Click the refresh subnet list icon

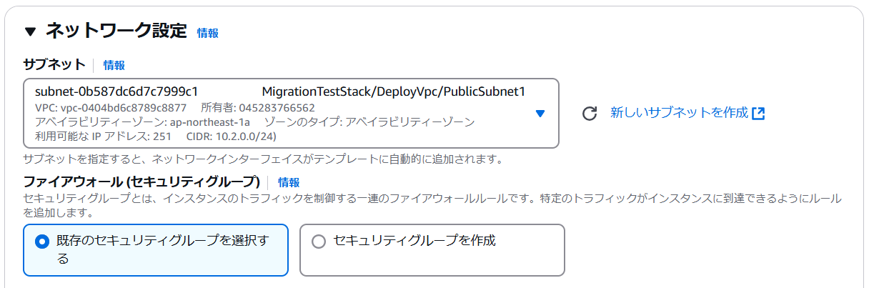click(x=589, y=114)
